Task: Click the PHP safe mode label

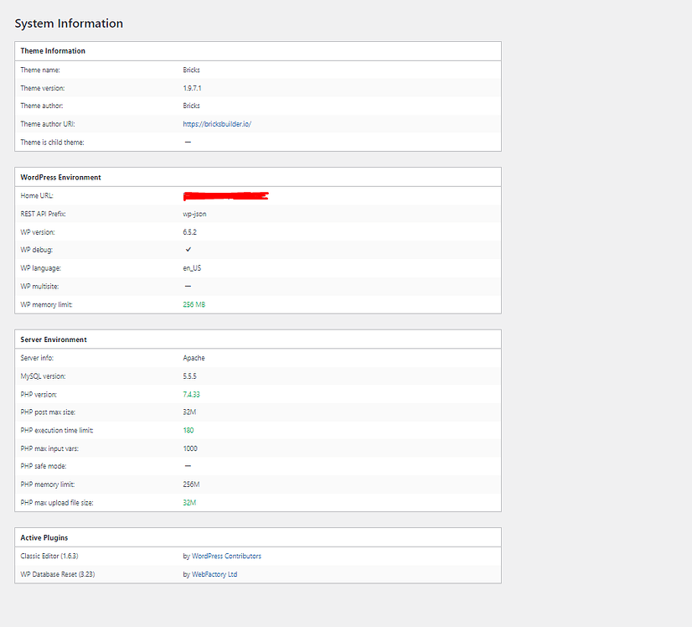Action: click(x=44, y=466)
